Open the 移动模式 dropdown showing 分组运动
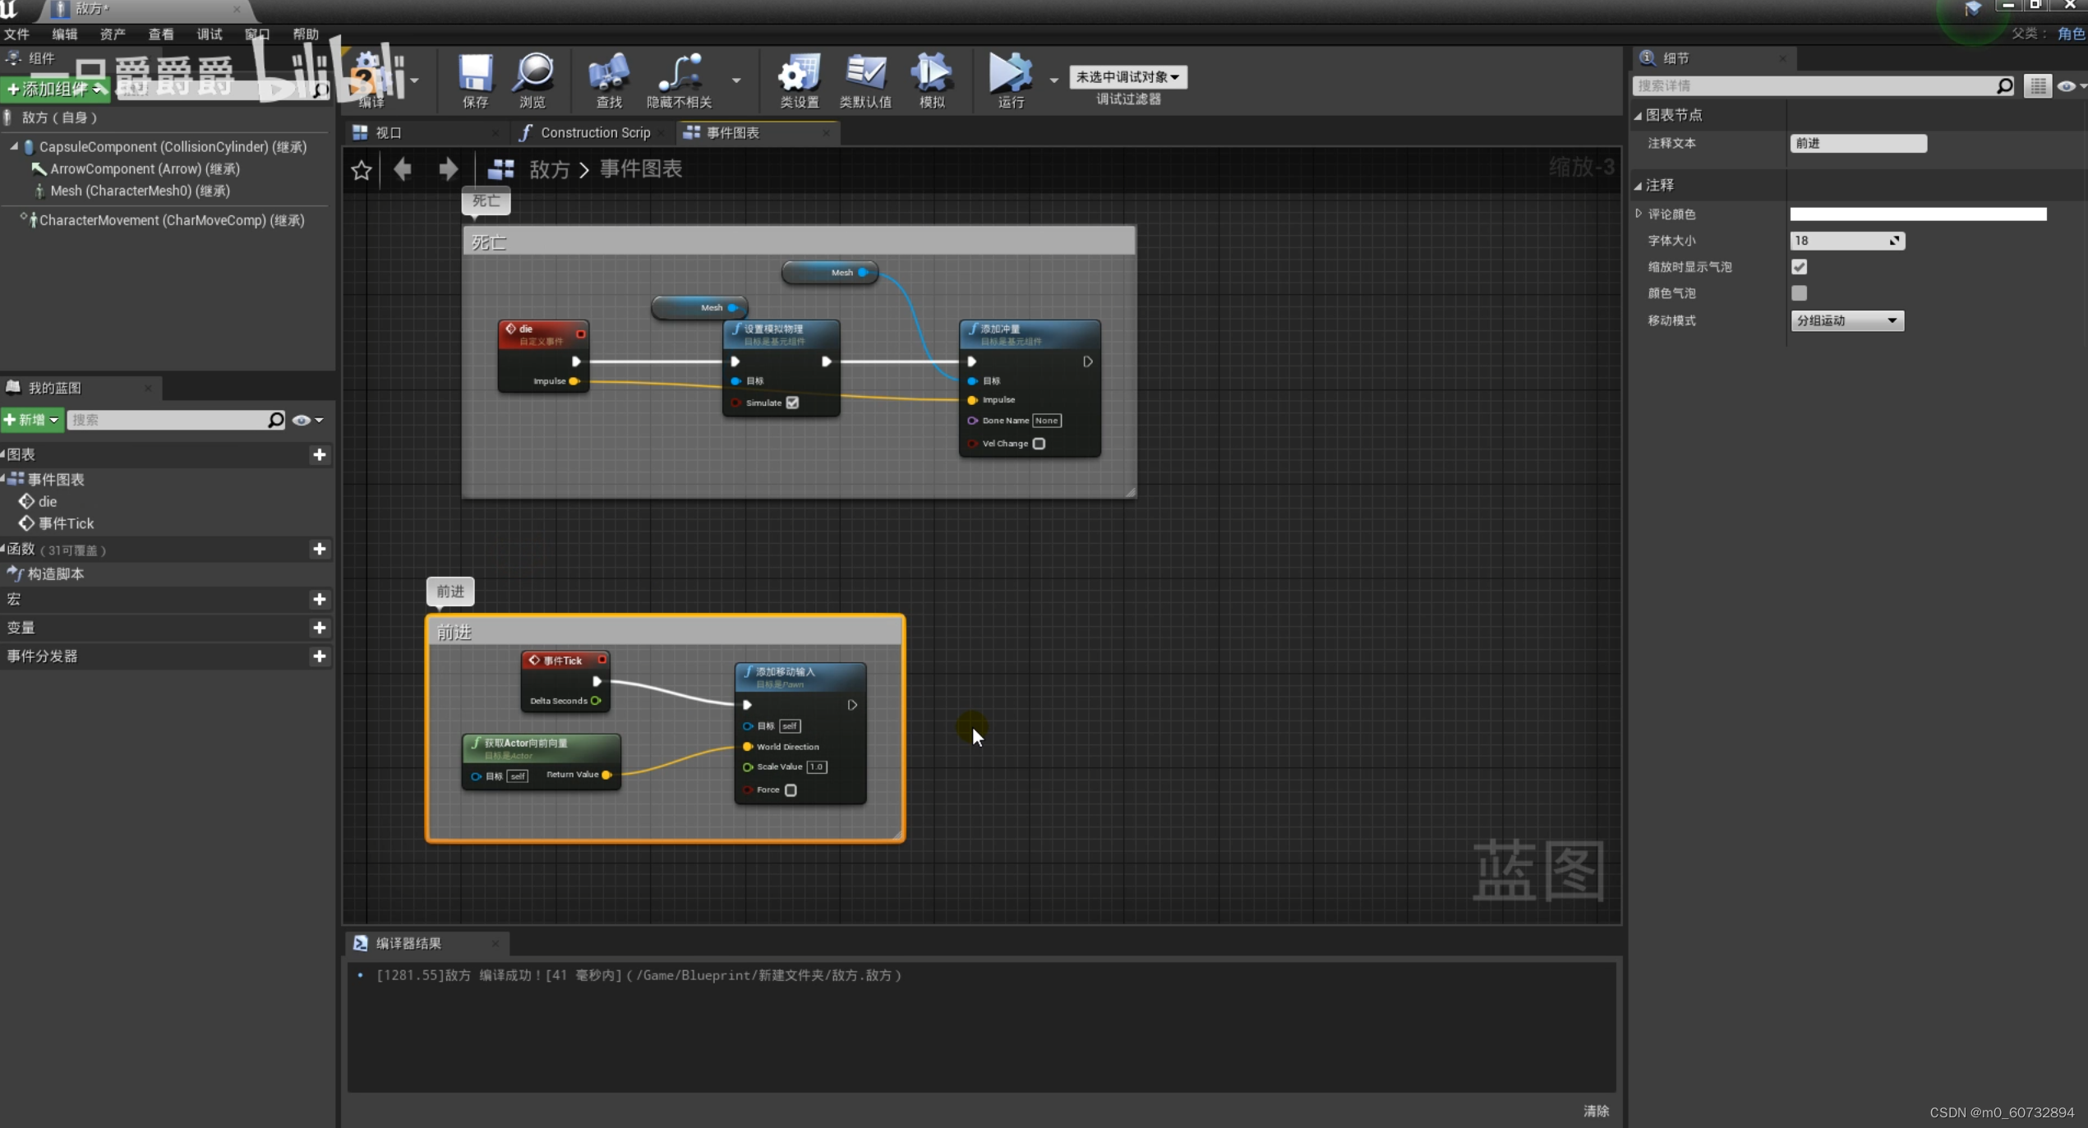This screenshot has height=1128, width=2088. (1847, 320)
